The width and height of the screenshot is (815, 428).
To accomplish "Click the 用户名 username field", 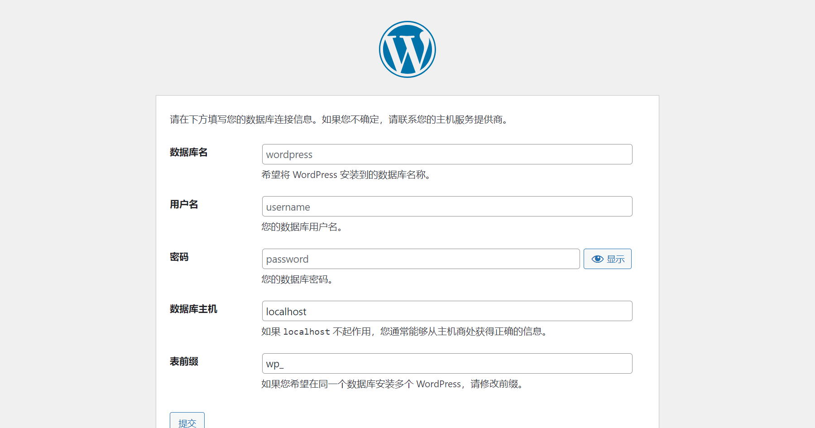I will 447,207.
